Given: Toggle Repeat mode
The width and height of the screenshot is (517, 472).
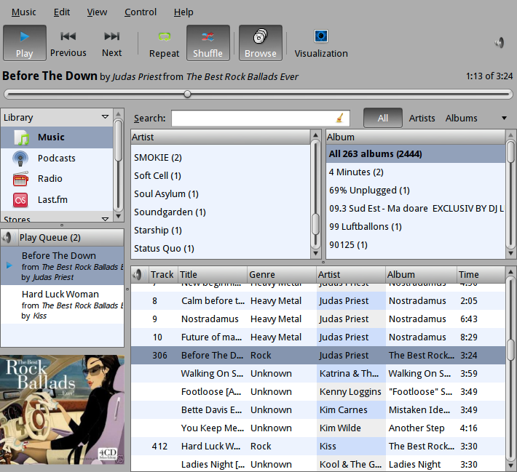Looking at the screenshot, I should [164, 43].
